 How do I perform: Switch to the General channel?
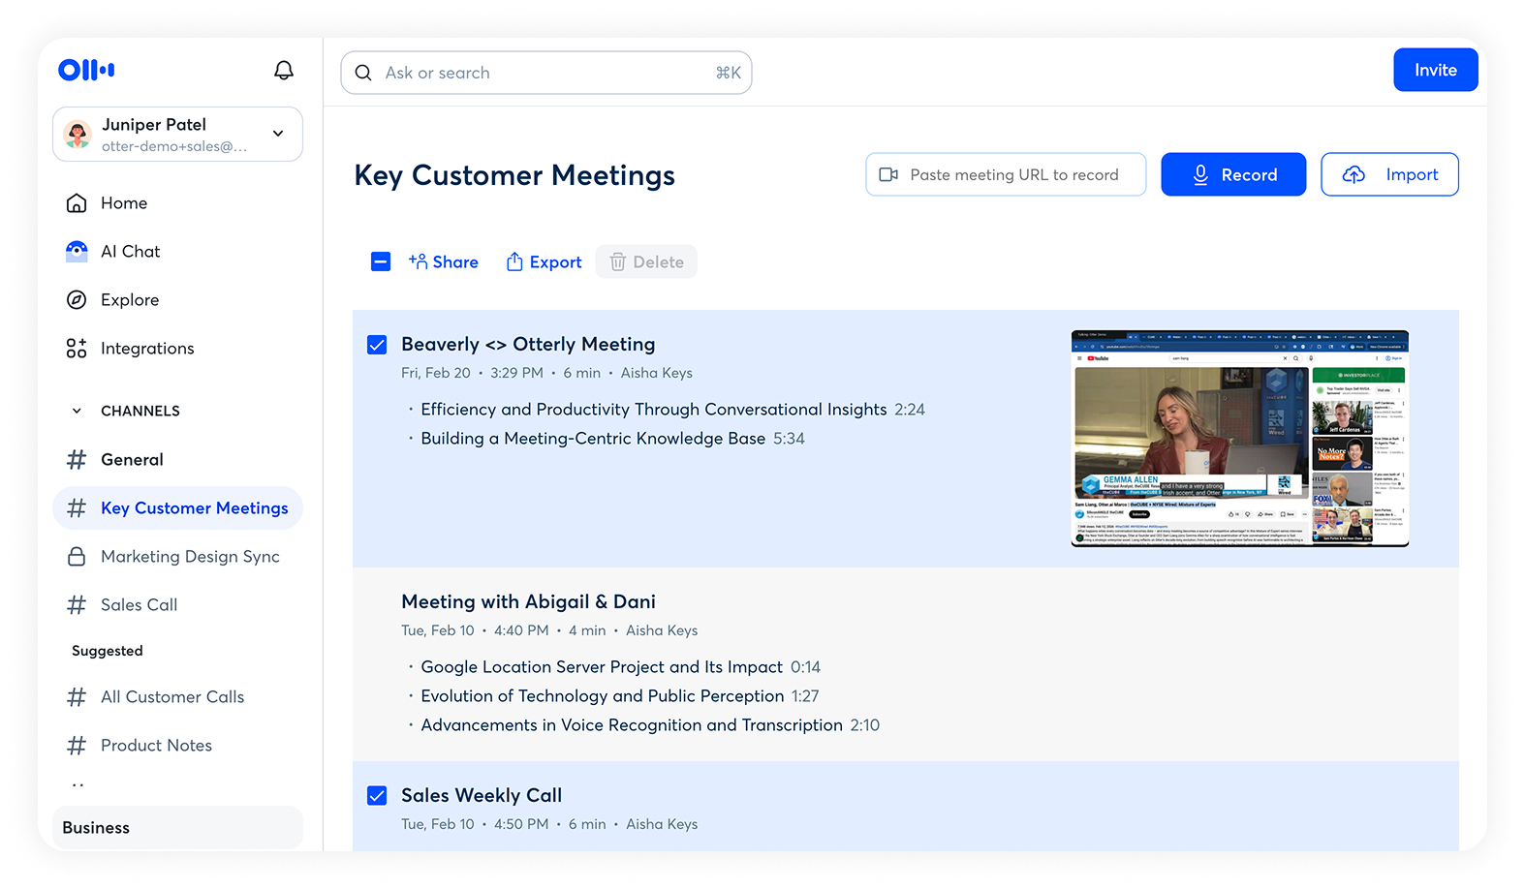(x=132, y=460)
